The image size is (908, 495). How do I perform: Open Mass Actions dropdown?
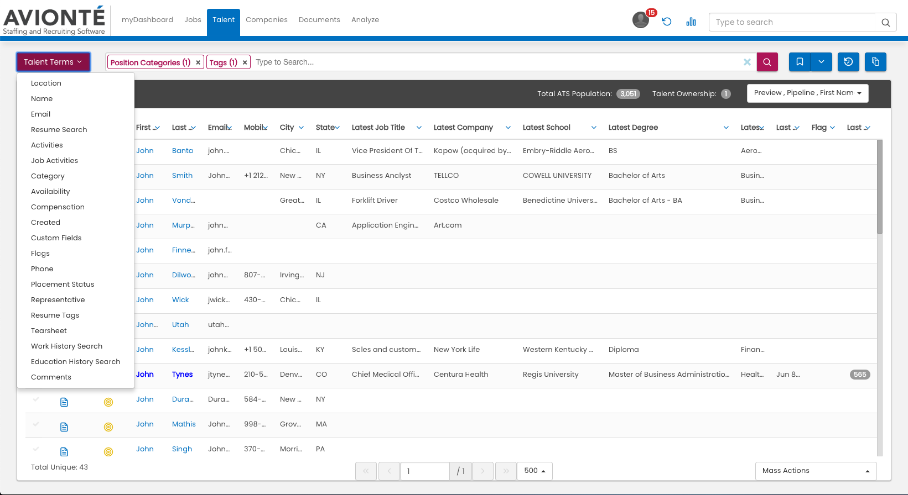(816, 471)
